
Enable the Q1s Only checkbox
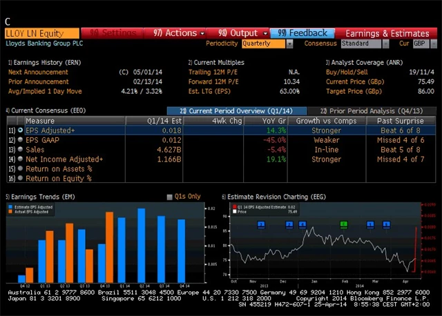[170, 197]
